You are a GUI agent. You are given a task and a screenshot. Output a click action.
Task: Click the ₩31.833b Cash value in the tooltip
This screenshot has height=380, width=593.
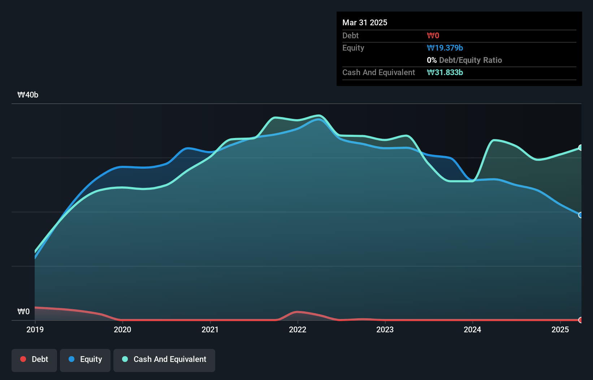[445, 72]
